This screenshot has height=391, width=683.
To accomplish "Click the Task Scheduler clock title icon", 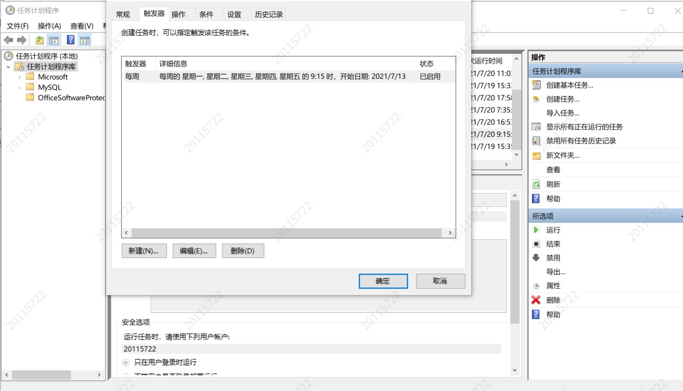I will 10,10.
